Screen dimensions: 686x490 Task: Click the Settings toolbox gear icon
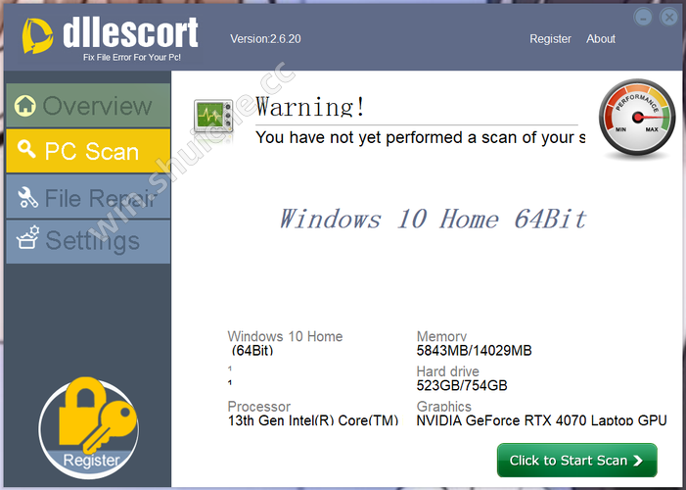coord(27,237)
